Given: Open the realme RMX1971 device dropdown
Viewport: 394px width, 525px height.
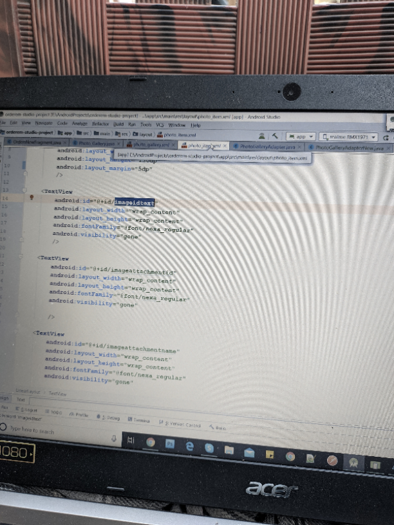Looking at the screenshot, I should 348,137.
